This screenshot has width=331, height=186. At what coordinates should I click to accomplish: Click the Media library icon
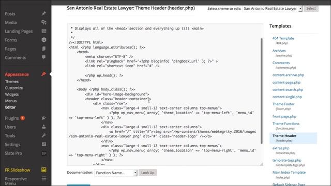43,22
